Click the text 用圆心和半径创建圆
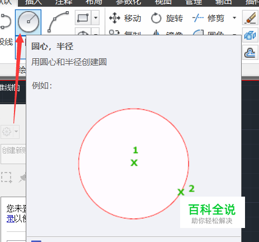This screenshot has width=259, height=242. click(69, 62)
